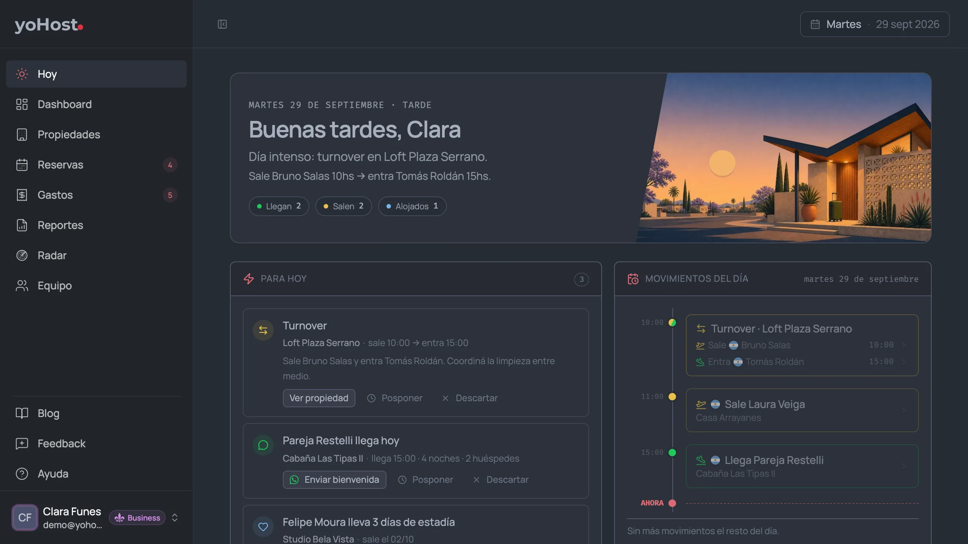
Task: Click the Movimientos del día calendar-clock icon
Action: coord(633,279)
